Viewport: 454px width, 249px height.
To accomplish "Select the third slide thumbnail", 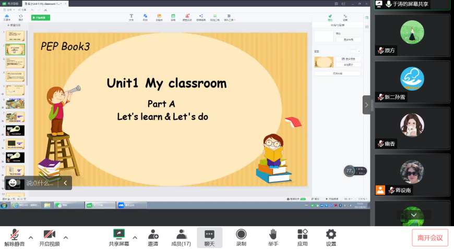I will [x=15, y=63].
